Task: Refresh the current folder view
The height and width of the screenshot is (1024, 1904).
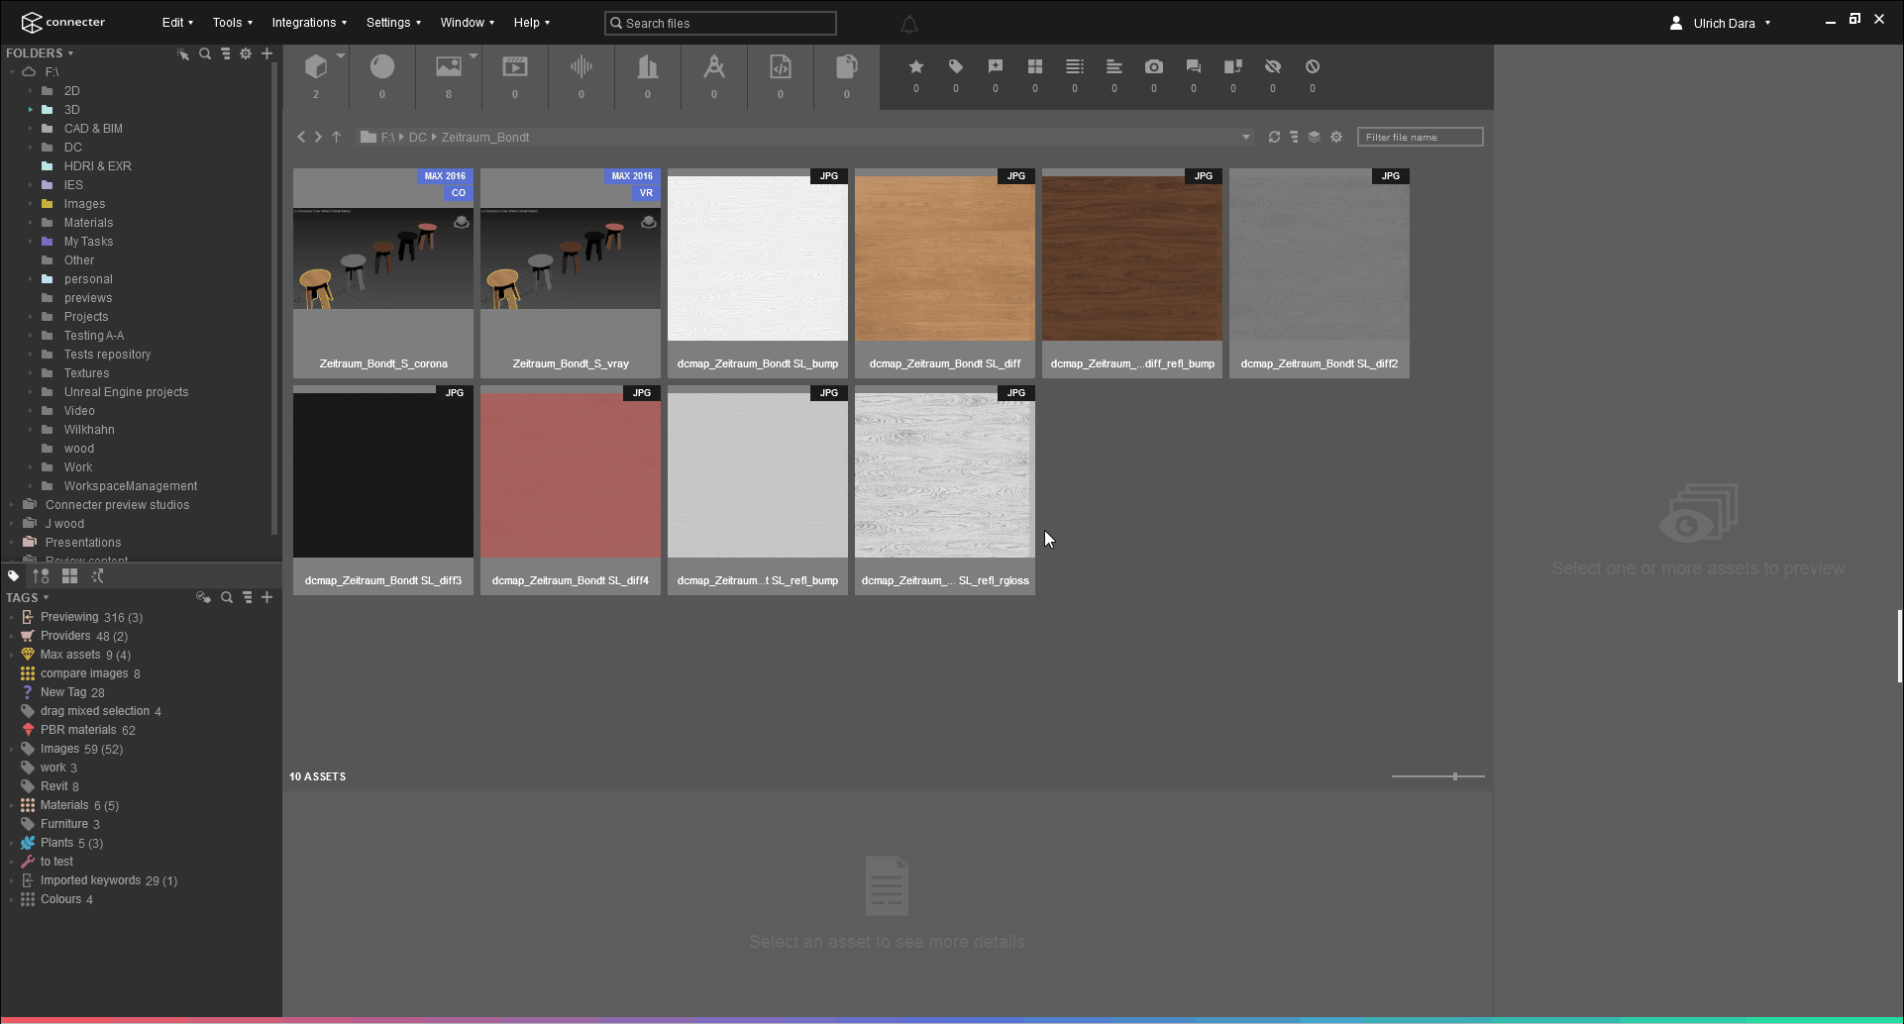Action: tap(1274, 137)
